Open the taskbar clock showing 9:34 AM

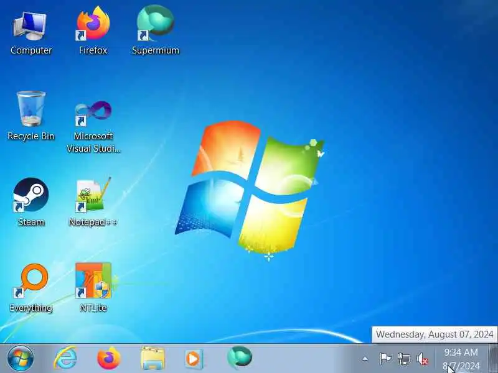point(461,359)
